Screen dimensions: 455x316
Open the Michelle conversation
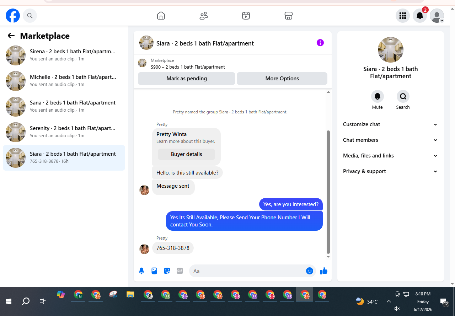point(64,81)
